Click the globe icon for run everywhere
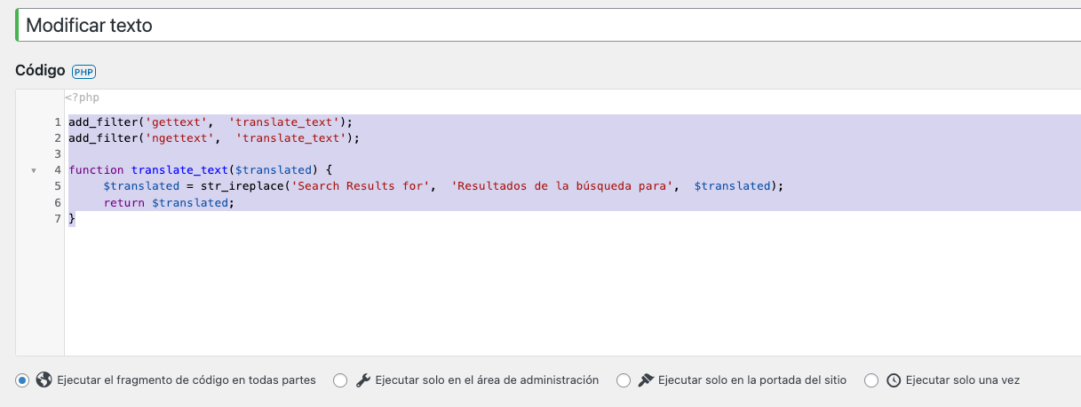The width and height of the screenshot is (1081, 407). (x=44, y=380)
